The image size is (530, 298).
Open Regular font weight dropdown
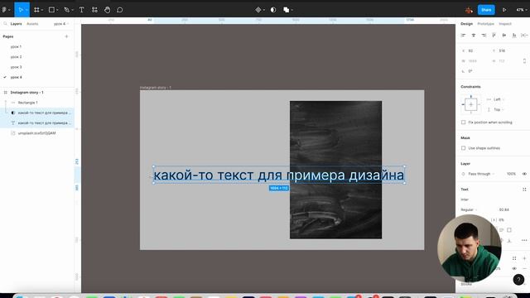tap(469, 209)
